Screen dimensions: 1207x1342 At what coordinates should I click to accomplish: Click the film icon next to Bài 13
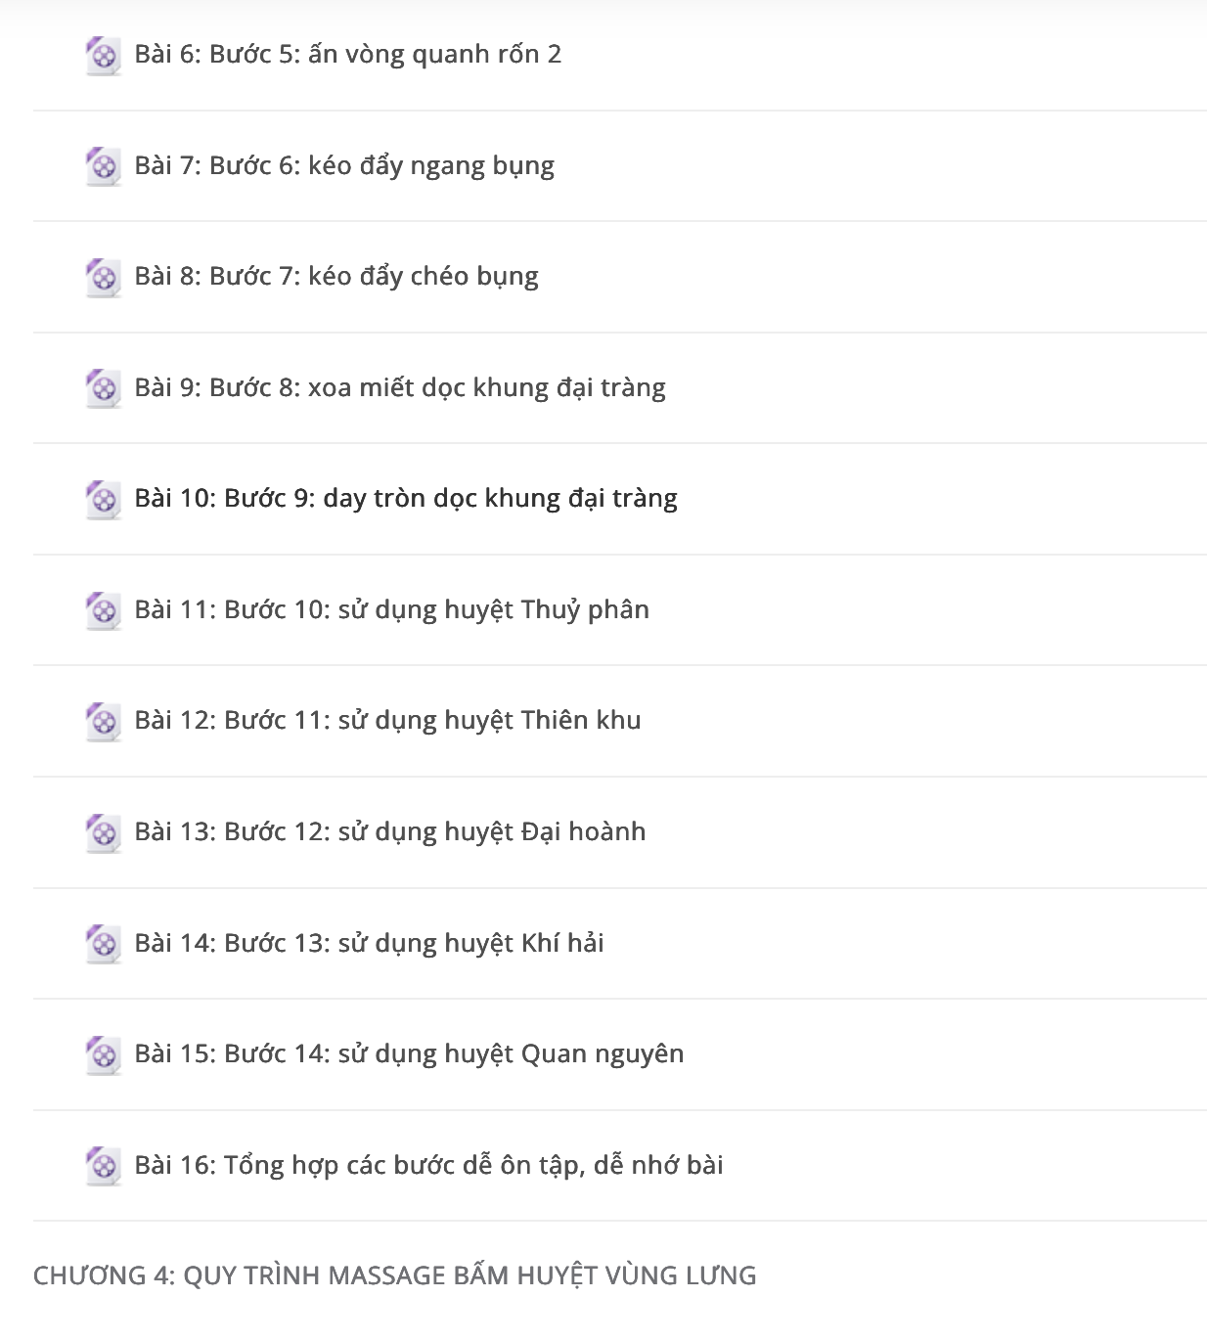103,832
